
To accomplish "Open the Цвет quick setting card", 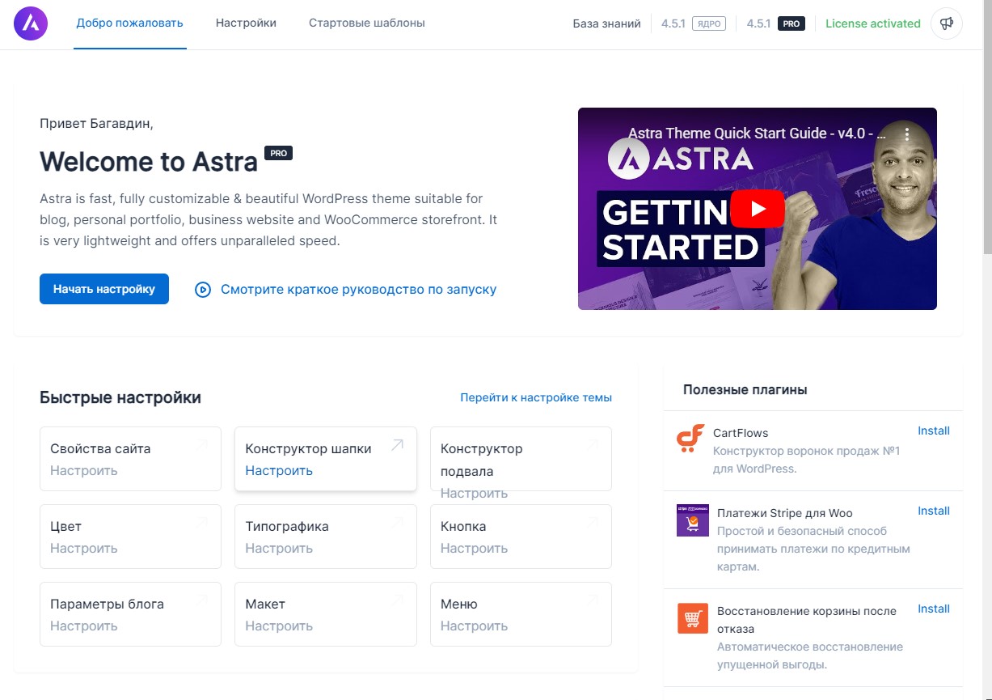I will coord(129,536).
